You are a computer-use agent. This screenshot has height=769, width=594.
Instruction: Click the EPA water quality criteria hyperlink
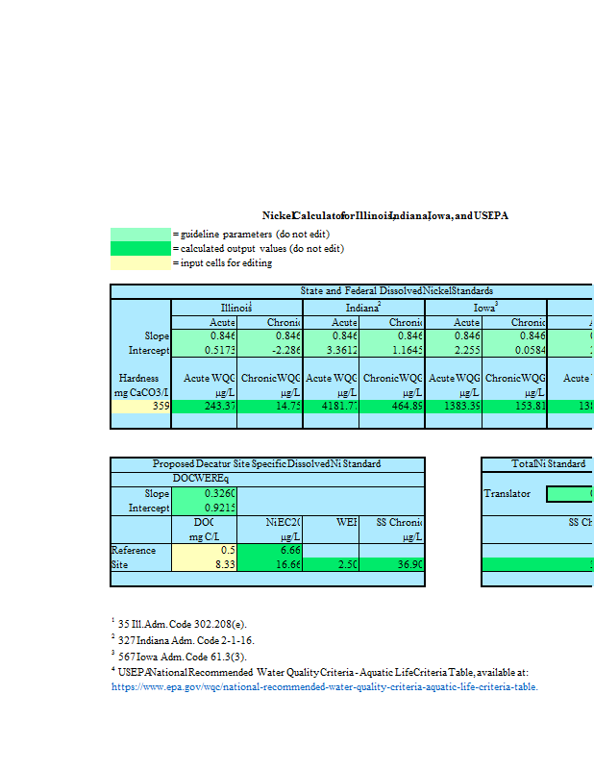(x=325, y=687)
